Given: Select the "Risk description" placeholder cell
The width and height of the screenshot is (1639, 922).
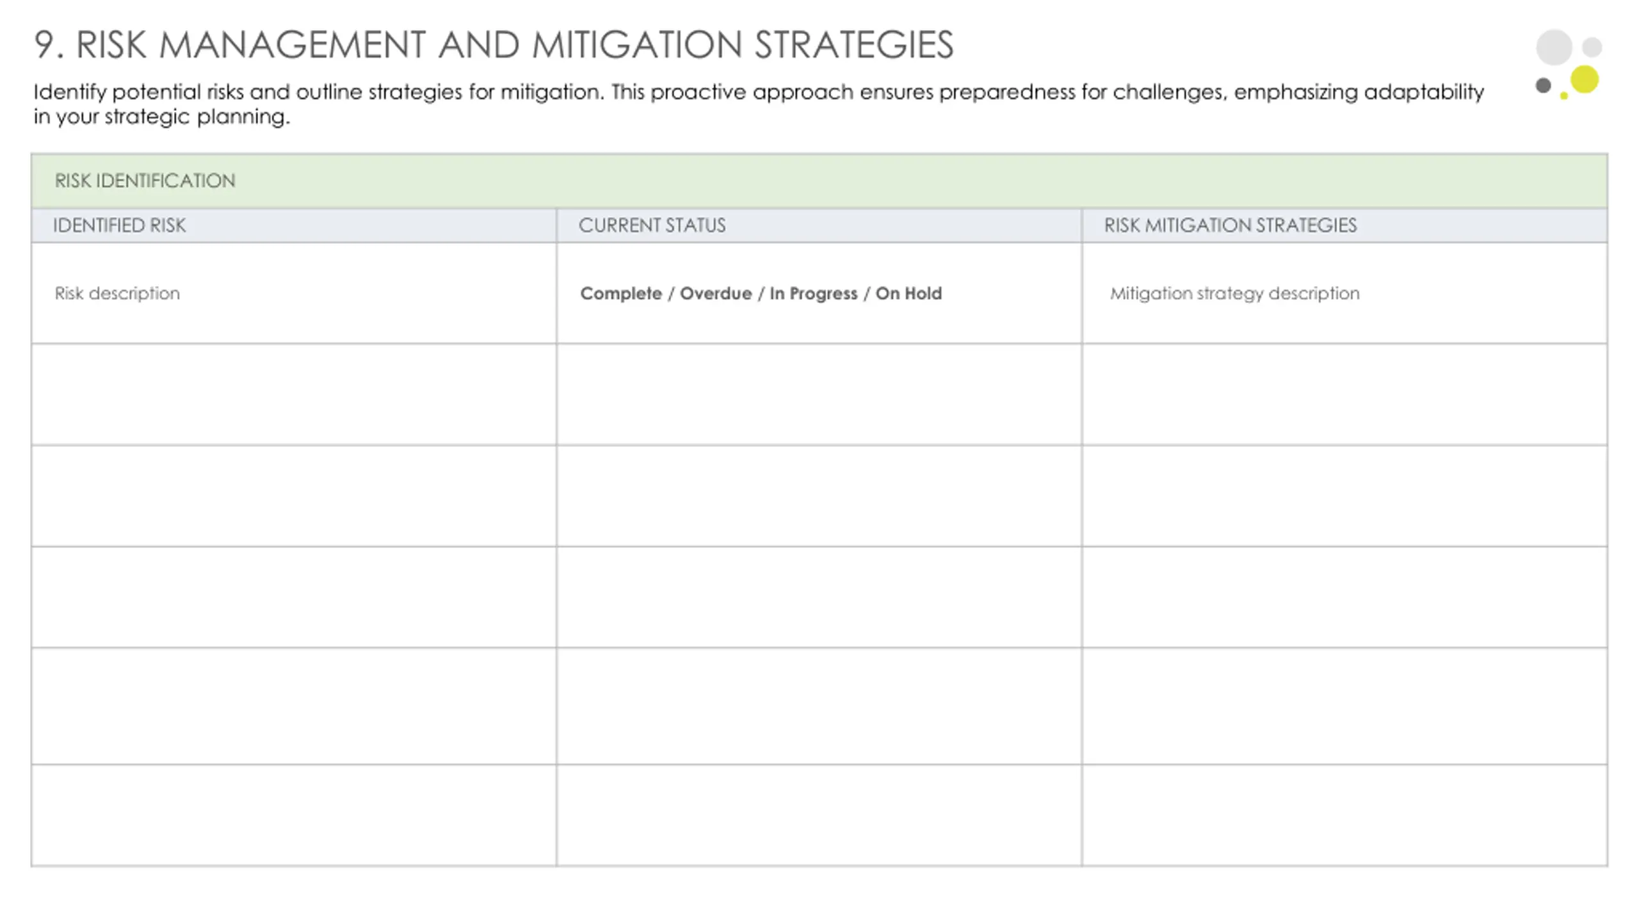Looking at the screenshot, I should click(x=294, y=293).
